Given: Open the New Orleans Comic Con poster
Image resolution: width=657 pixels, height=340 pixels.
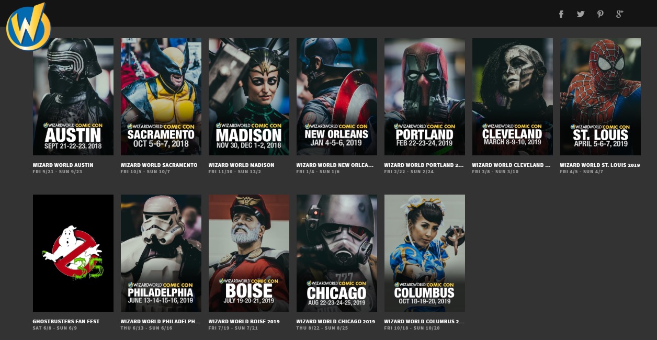Looking at the screenshot, I should pos(337,97).
